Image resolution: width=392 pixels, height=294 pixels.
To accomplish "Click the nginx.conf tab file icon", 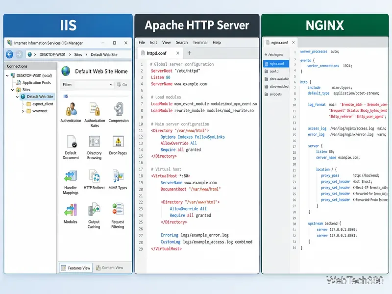I will pos(268,43).
